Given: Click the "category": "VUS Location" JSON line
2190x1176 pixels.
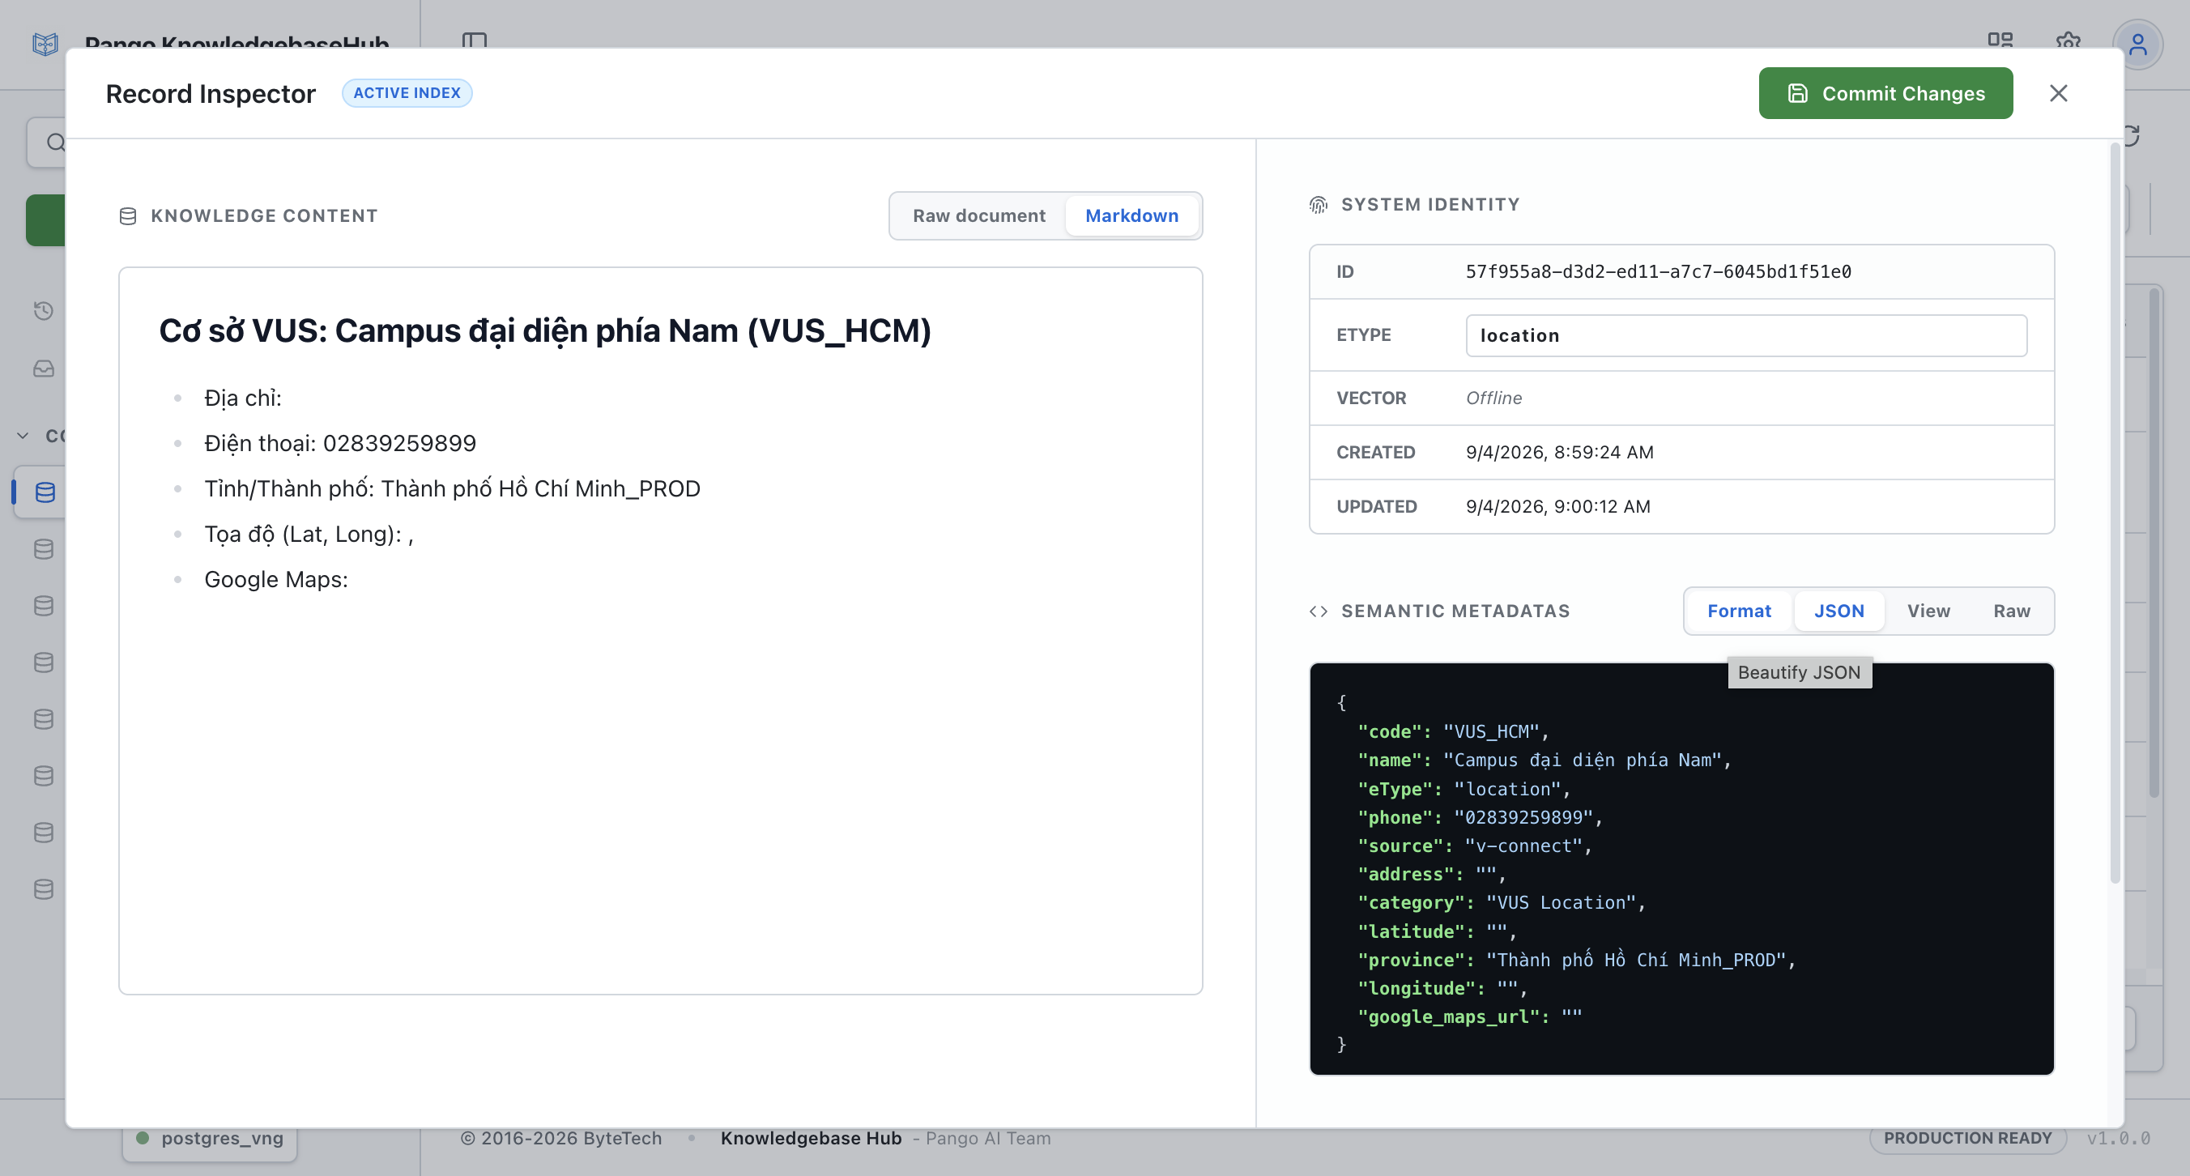Looking at the screenshot, I should pos(1502,902).
